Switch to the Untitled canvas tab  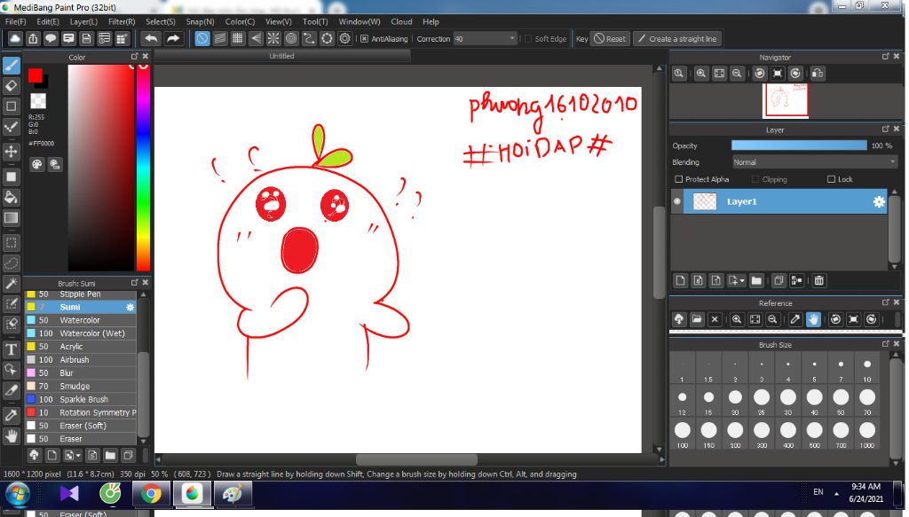point(281,56)
